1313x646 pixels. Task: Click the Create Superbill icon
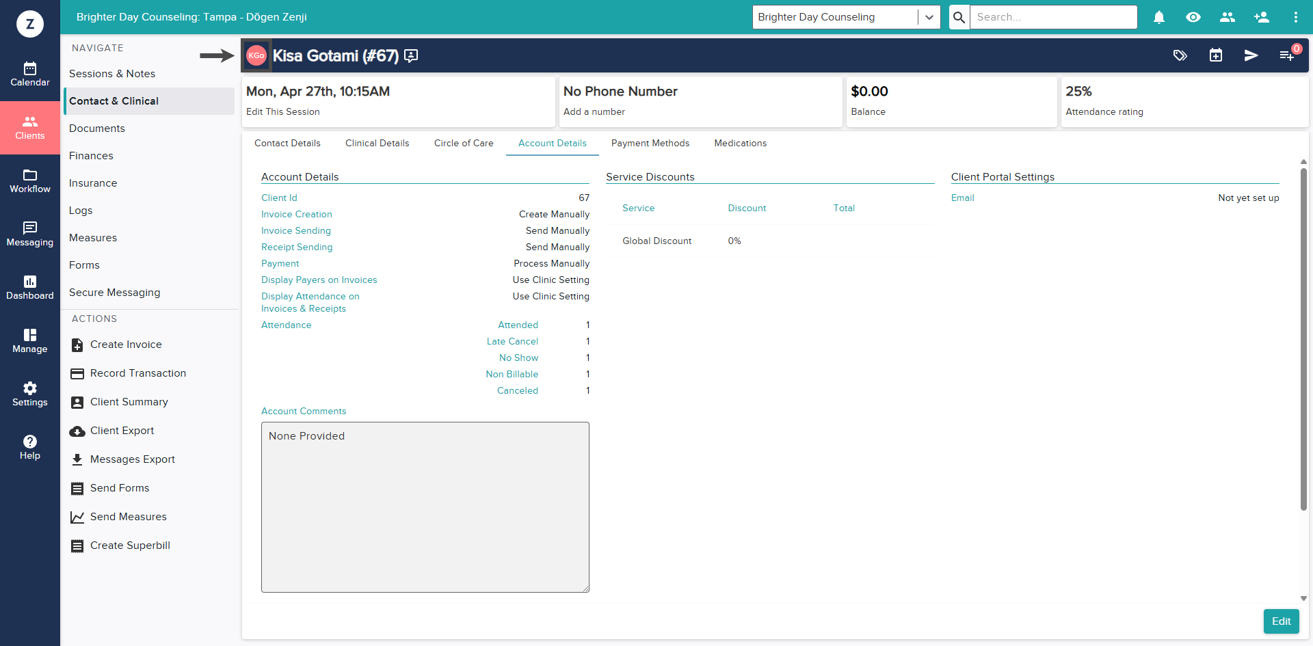tap(77, 546)
